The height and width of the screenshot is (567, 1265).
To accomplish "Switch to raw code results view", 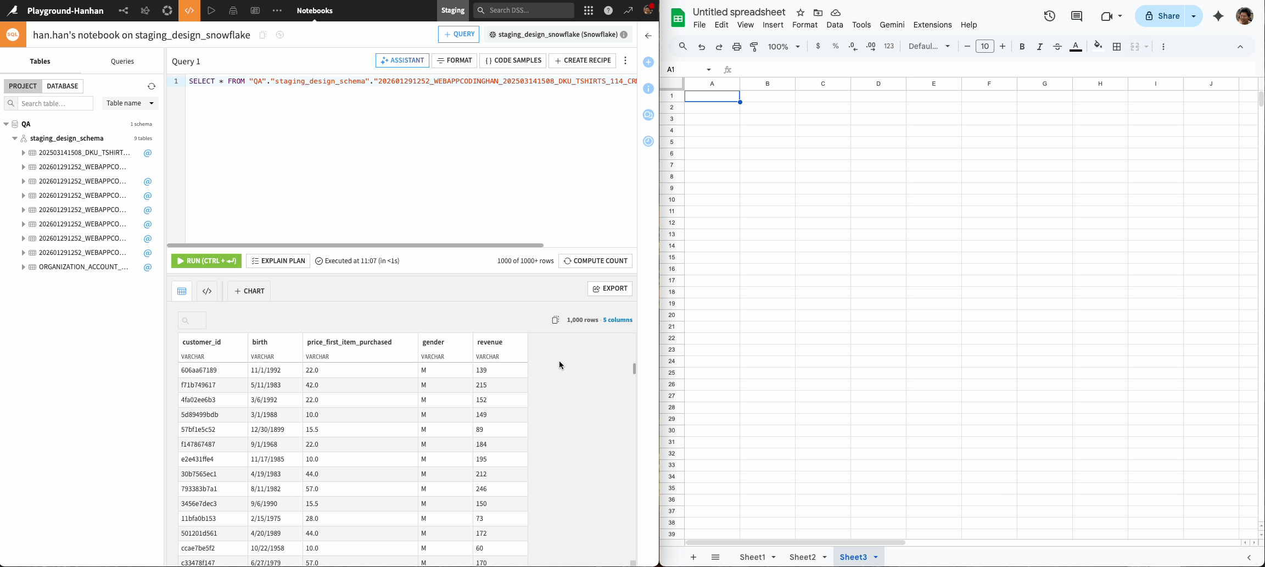I will (207, 291).
